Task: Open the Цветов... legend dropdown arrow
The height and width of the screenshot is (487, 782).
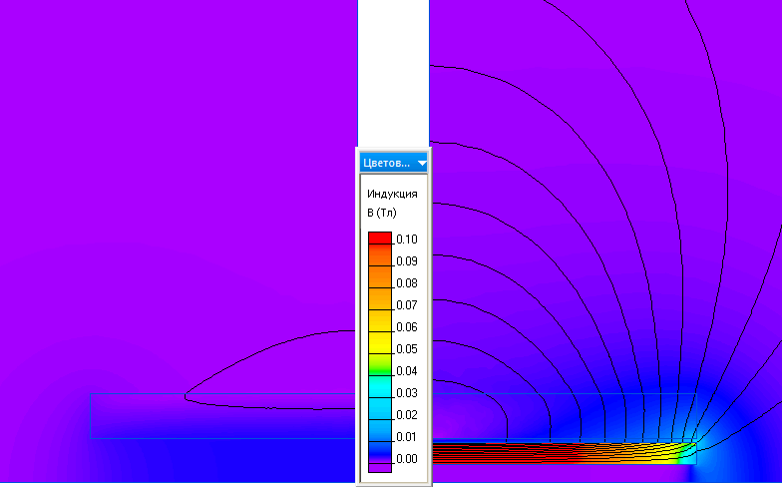Action: (x=422, y=163)
